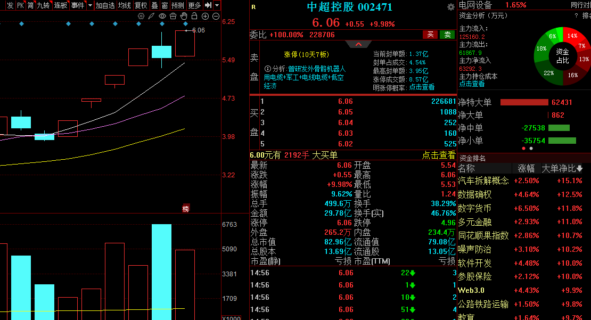
Task: Click the 发 toolbar button
Action: pos(10,5)
